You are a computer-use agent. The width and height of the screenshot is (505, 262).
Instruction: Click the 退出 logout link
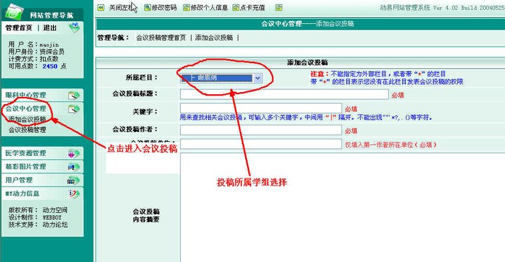(x=50, y=28)
